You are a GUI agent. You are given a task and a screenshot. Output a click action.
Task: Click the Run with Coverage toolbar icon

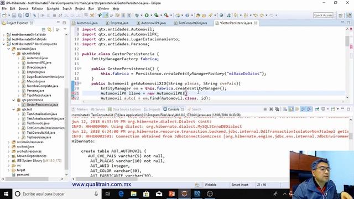[x=156, y=15]
